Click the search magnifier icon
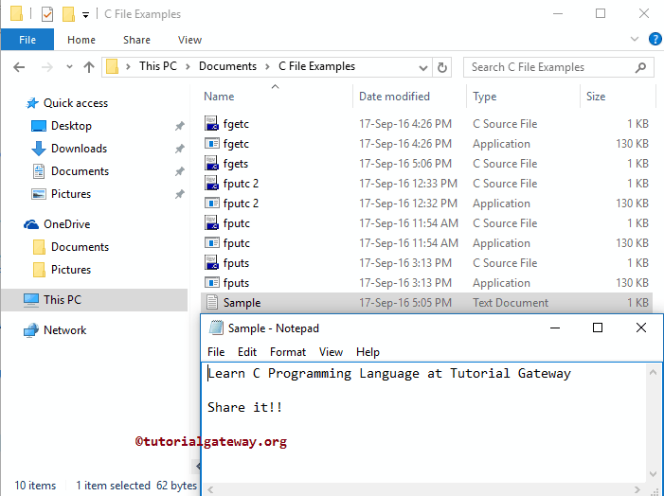Screen dimensions: 664x496 tap(640, 67)
